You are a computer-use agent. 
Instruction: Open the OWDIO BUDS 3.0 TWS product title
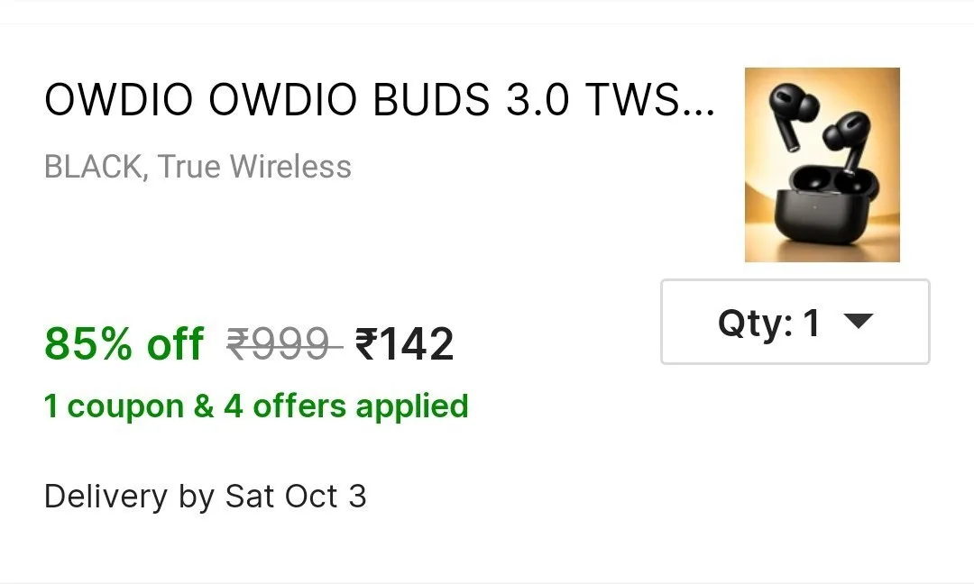380,100
